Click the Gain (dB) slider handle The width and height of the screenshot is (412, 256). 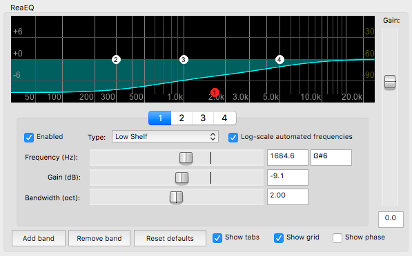coord(182,178)
